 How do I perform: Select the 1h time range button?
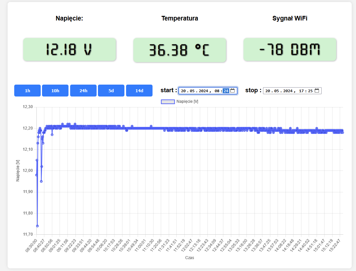[x=27, y=90]
